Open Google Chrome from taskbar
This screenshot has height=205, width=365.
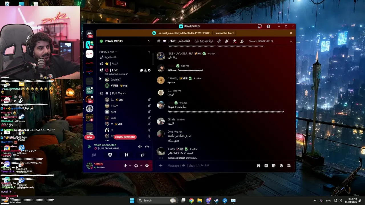click(191, 200)
